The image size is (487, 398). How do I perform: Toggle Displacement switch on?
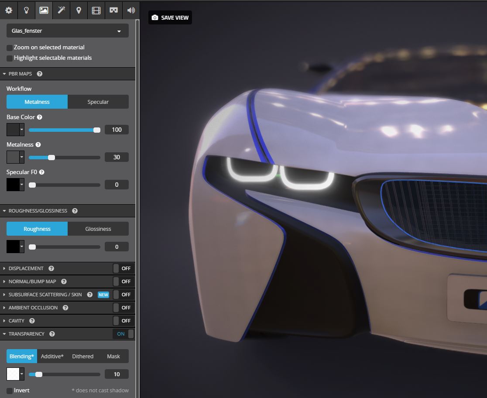123,268
